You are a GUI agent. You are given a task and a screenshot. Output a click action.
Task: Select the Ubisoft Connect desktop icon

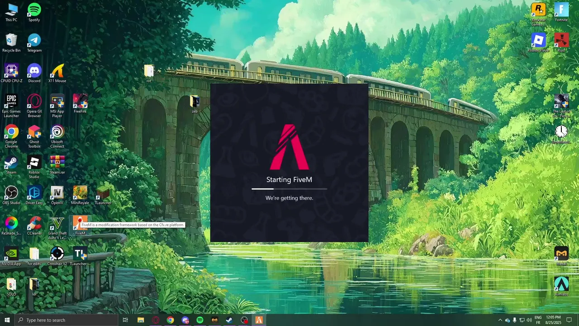[57, 137]
